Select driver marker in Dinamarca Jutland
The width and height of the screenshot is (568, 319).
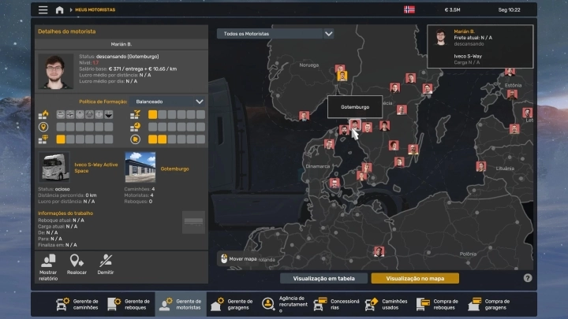pos(329,144)
